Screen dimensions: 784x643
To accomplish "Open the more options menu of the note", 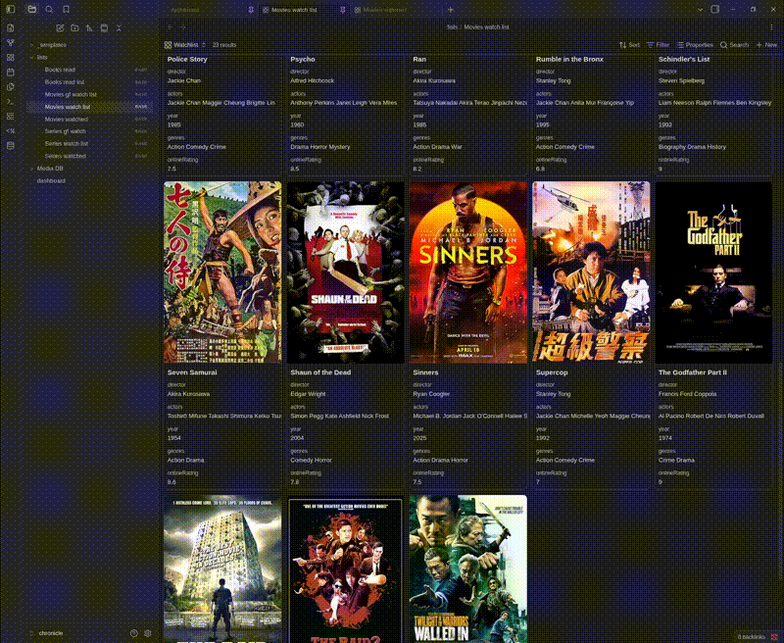I will (771, 27).
